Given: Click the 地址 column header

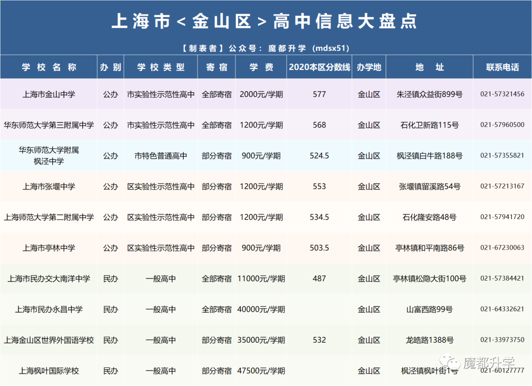Looking at the screenshot, I should tap(430, 67).
